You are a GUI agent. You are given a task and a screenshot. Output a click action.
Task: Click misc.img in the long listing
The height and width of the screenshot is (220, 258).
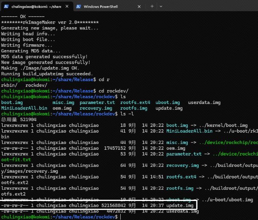click(x=177, y=142)
